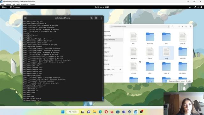The image size is (204, 115).
Task: Open Microsoft Teams on the taskbar
Action: [124, 112]
